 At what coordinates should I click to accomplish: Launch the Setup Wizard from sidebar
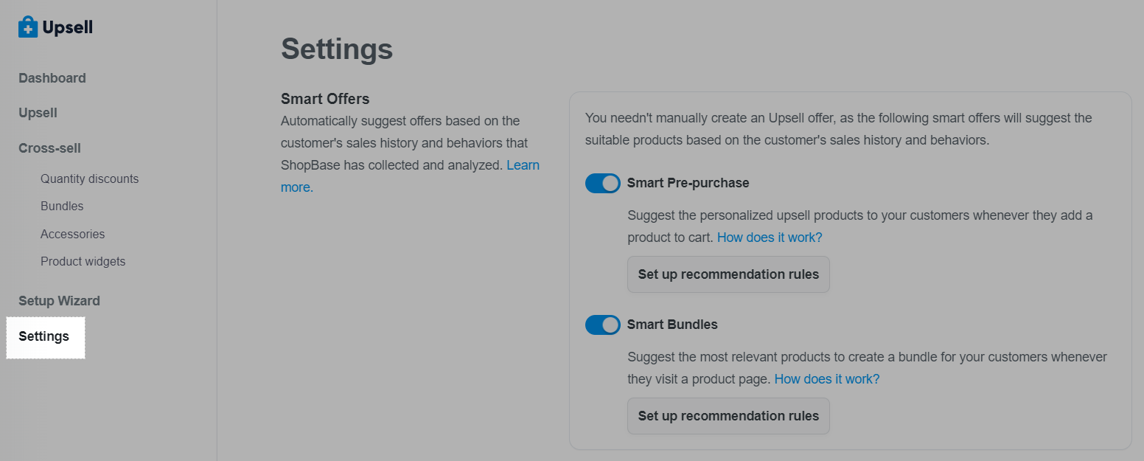[59, 301]
